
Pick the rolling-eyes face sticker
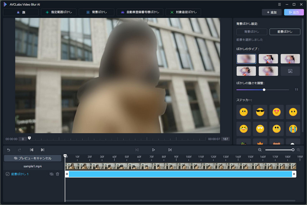point(260,129)
